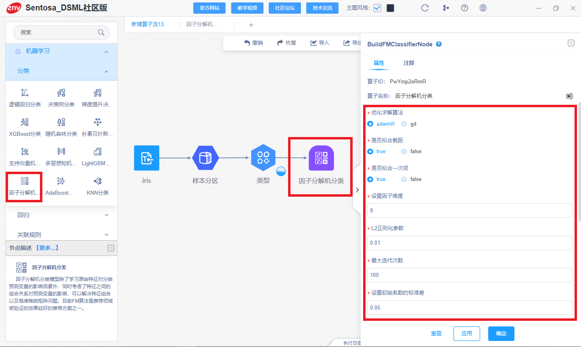Open the 官方网站 link button

[x=210, y=8]
